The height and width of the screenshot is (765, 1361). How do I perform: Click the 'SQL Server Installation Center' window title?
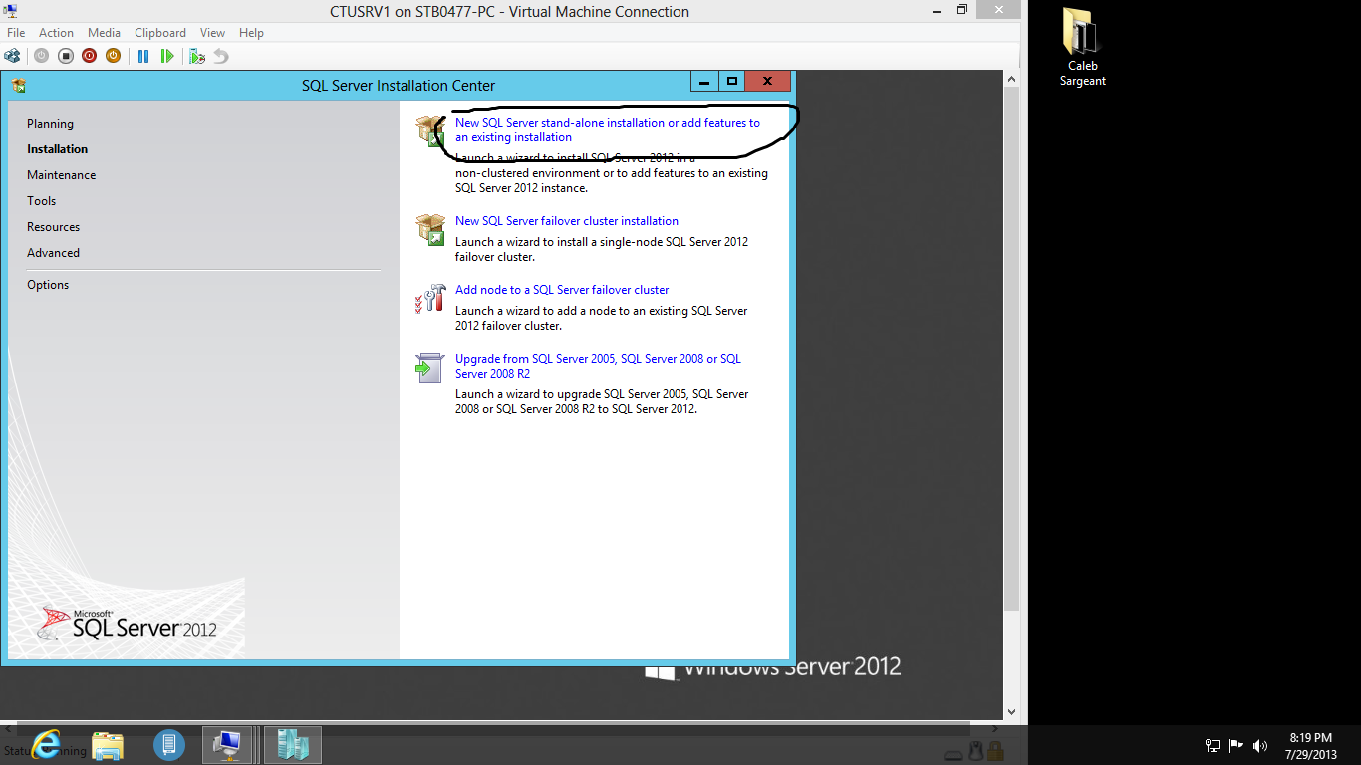point(399,86)
